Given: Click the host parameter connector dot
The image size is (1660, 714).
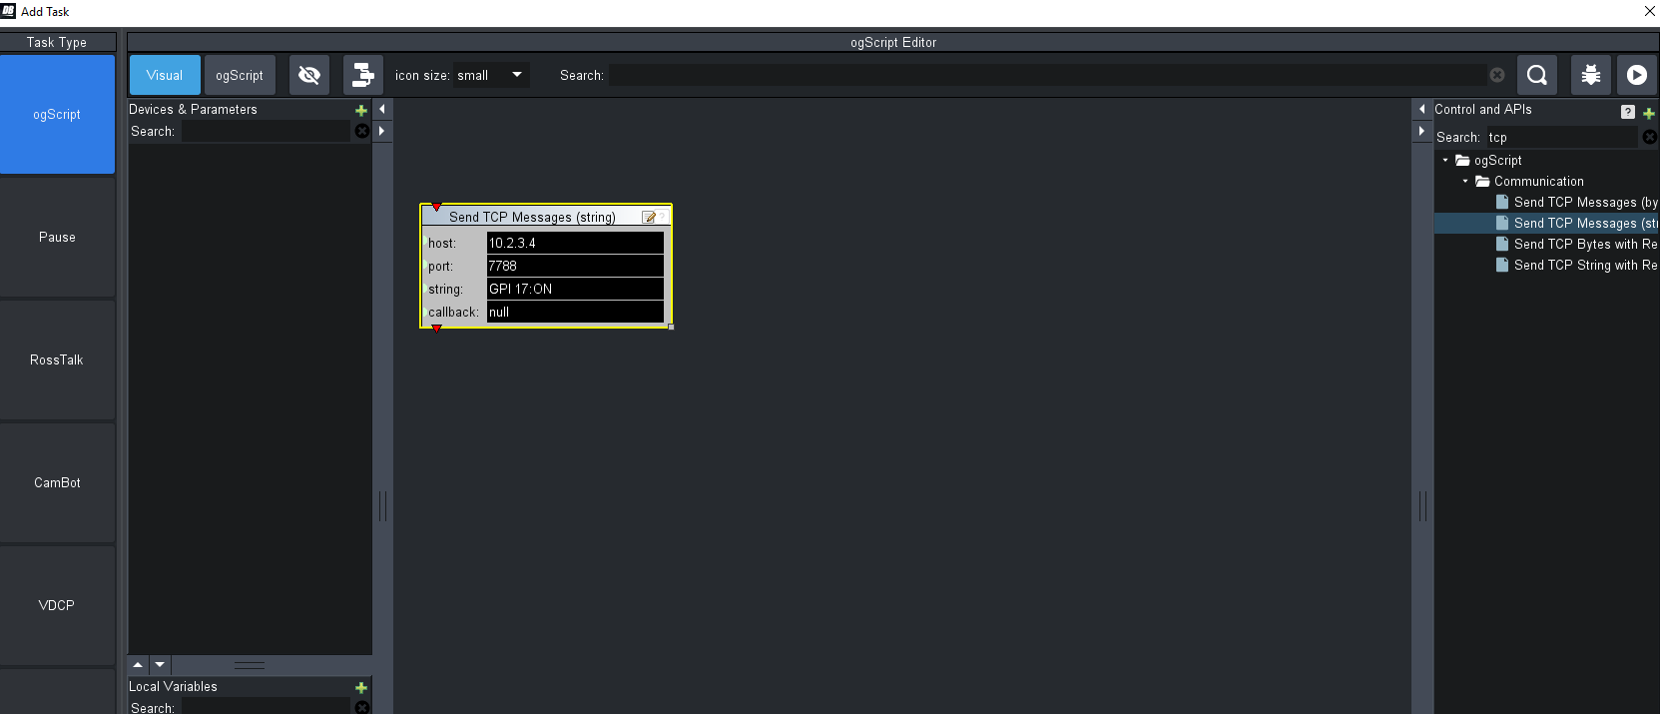Looking at the screenshot, I should tap(425, 243).
